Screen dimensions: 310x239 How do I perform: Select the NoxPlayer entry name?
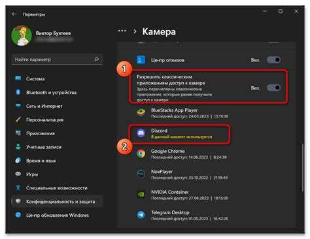point(162,172)
